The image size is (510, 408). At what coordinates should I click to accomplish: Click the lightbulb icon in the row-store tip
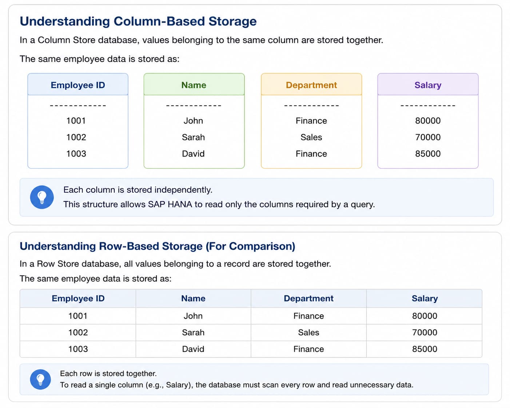coord(40,379)
